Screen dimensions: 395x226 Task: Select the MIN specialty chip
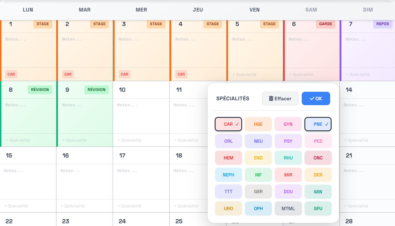(318, 191)
